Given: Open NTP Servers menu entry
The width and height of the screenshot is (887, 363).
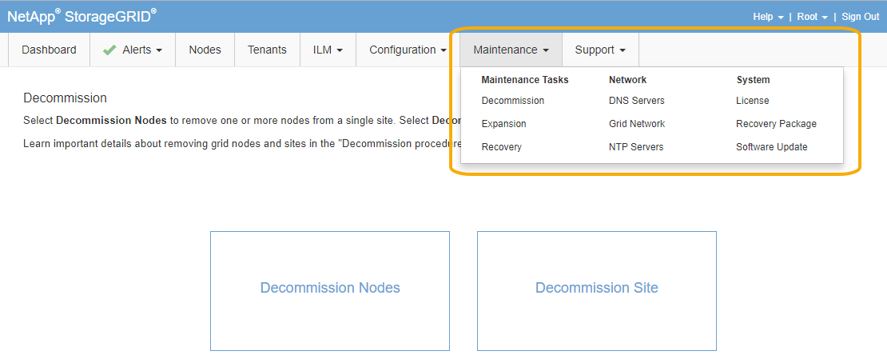Looking at the screenshot, I should (636, 147).
